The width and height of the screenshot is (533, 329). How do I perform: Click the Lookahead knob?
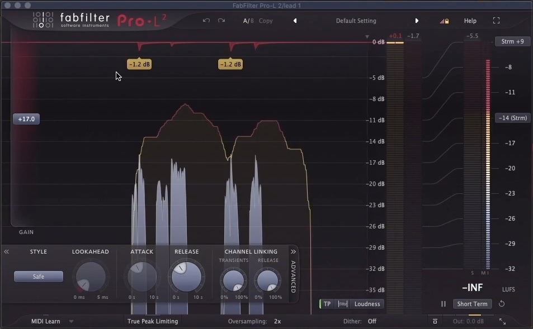coord(91,276)
